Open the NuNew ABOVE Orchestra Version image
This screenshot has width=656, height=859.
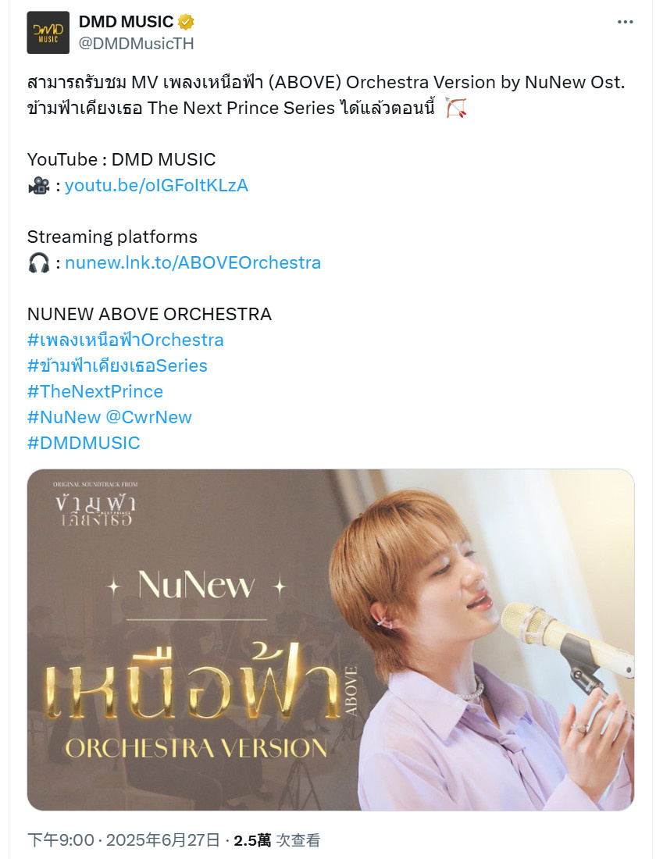(330, 640)
